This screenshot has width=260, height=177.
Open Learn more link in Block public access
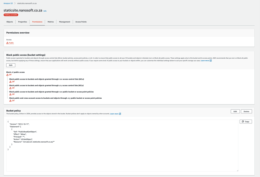[205, 61]
